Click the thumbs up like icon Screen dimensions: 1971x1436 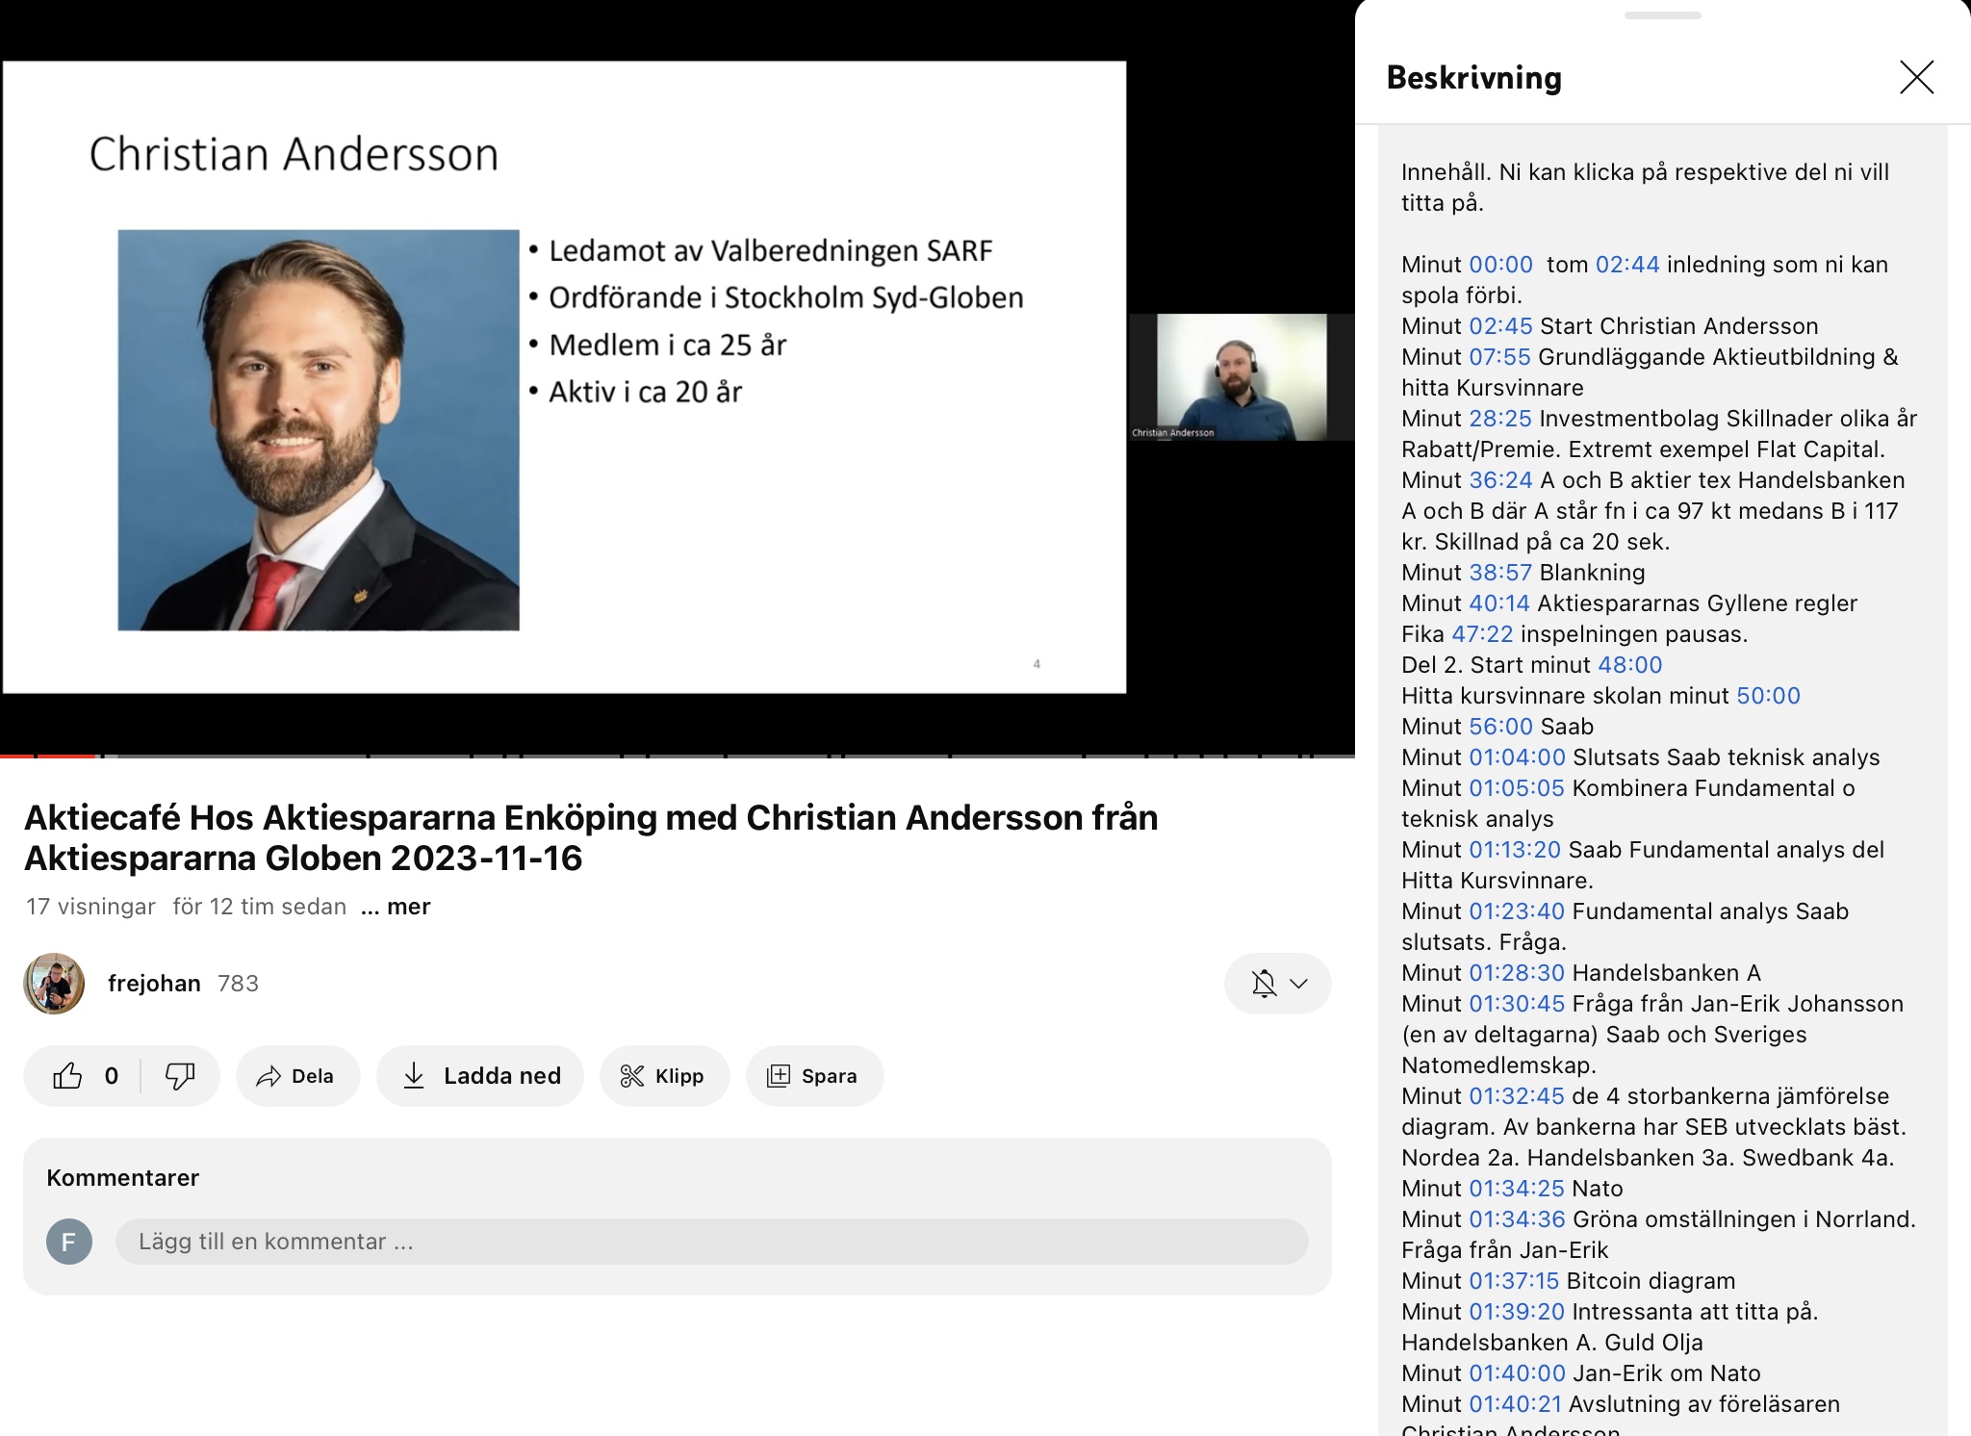[67, 1075]
